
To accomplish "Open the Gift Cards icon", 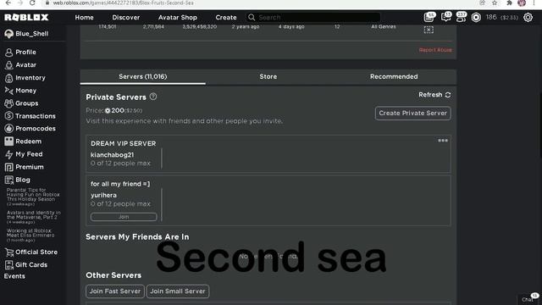I will [x=9, y=265].
